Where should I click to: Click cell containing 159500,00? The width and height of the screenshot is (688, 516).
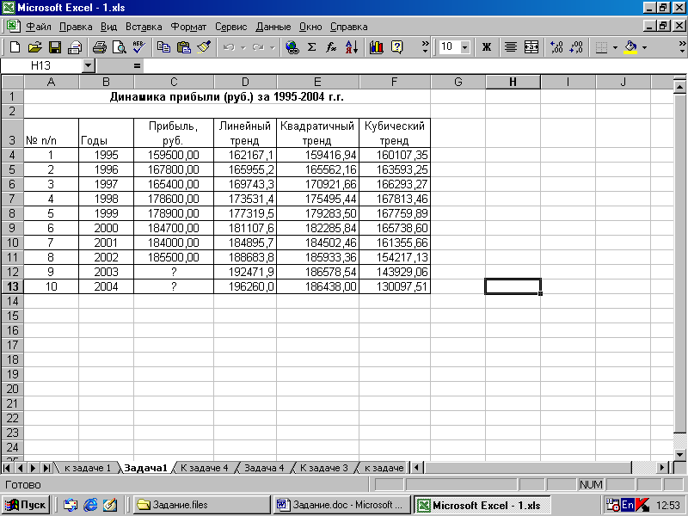(x=174, y=155)
